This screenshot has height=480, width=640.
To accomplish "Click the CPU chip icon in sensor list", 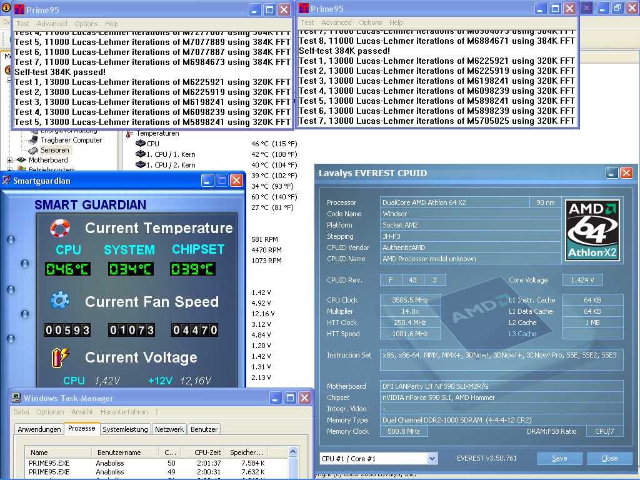I will click(x=141, y=143).
